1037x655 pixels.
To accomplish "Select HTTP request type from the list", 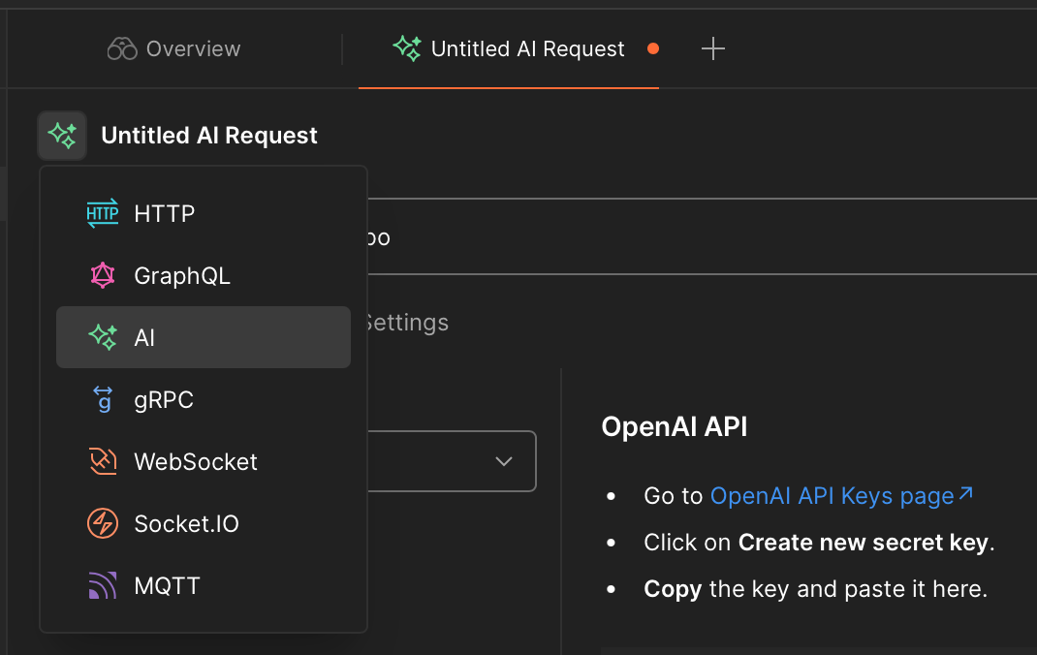I will click(x=164, y=214).
